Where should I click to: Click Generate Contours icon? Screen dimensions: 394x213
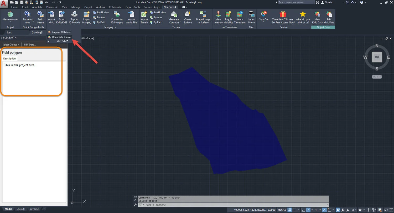coord(174,14)
